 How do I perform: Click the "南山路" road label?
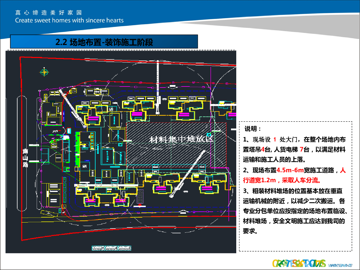(25, 158)
